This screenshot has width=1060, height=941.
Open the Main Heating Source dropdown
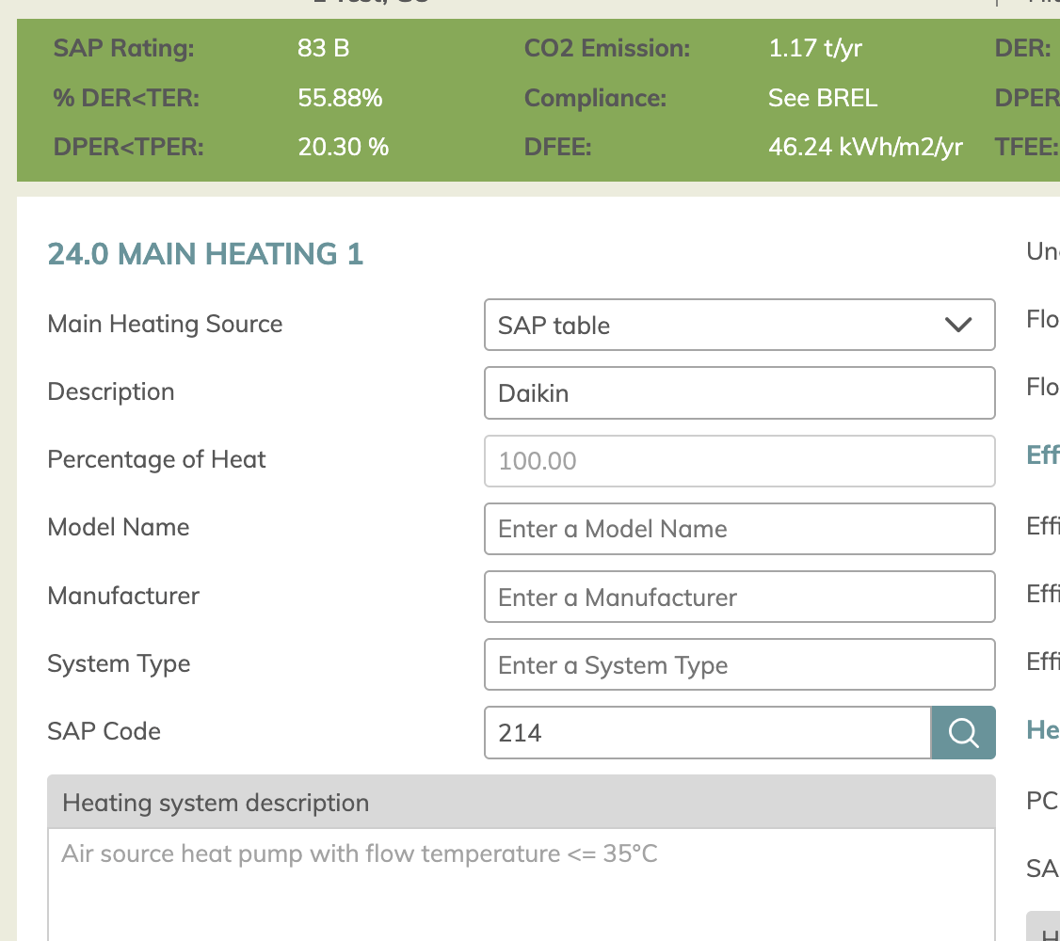pos(740,325)
